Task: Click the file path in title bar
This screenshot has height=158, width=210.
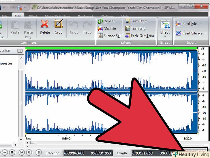Action: click(x=106, y=8)
